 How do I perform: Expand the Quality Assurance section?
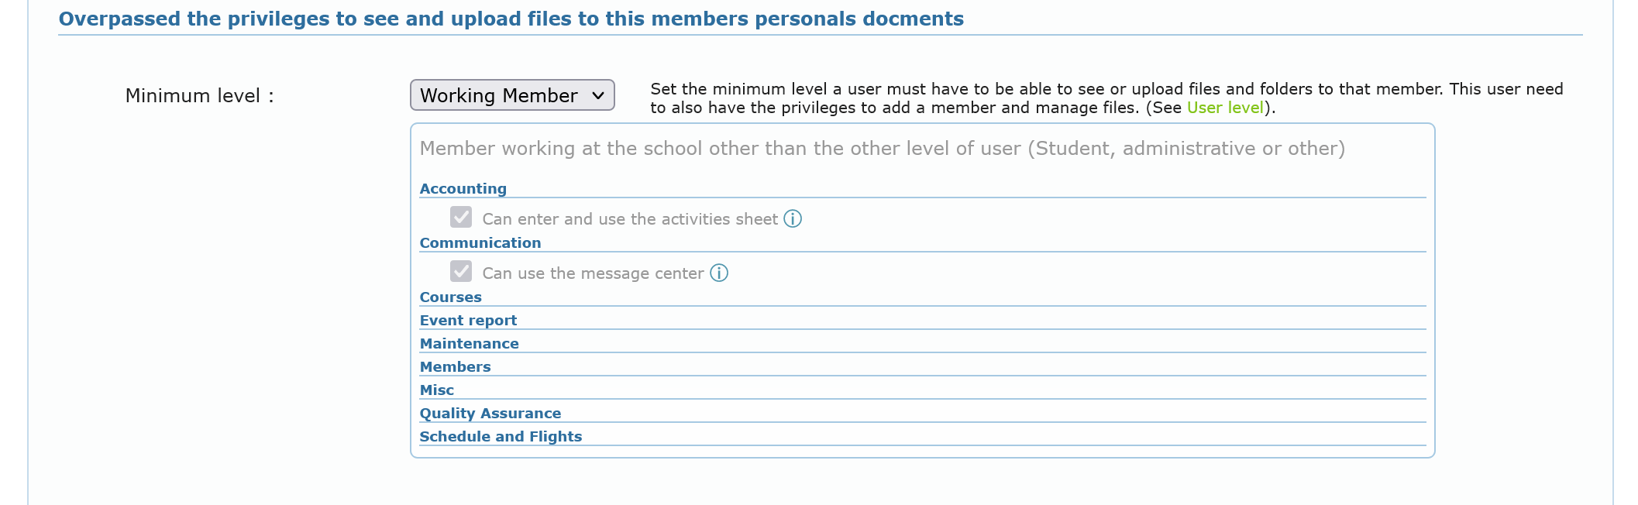pyautogui.click(x=490, y=414)
